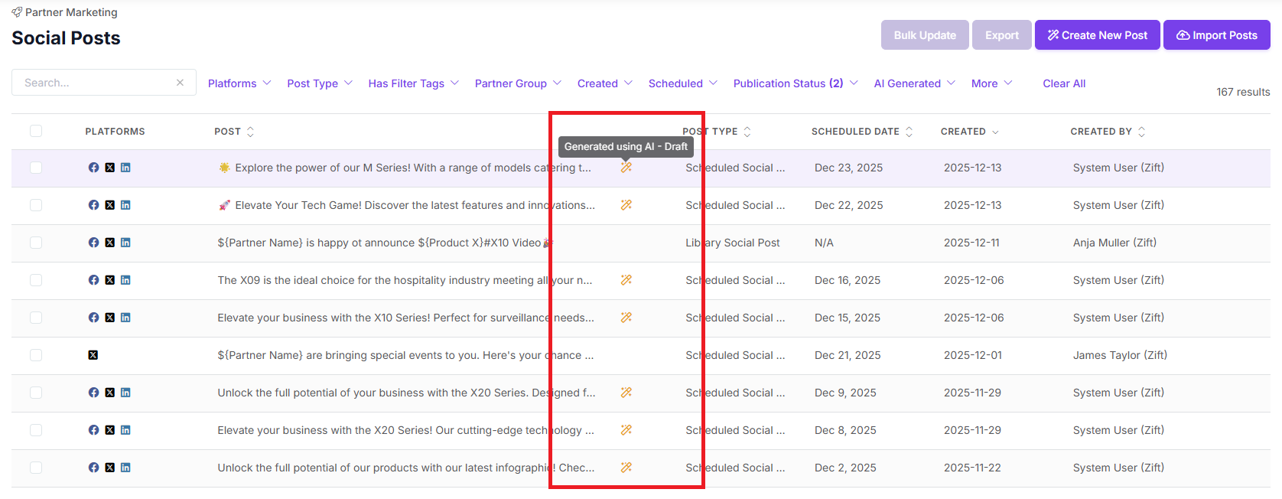Screen dimensions: 1282x499
Task: Open post 'Elevate Your Tech Game!'
Action: click(x=406, y=205)
